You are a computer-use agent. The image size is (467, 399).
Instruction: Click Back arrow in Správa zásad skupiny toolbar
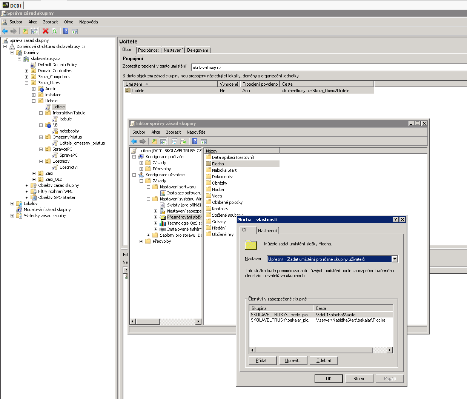(x=5, y=31)
